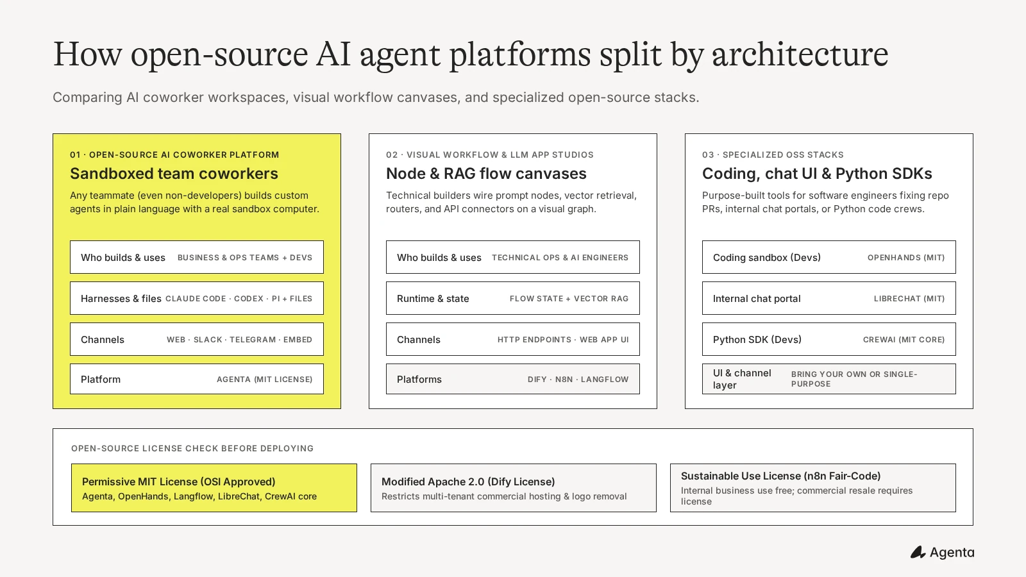Click the 'Technical Ops & AI Engineers' row
Viewport: 1026px width, 577px height.
(x=513, y=257)
